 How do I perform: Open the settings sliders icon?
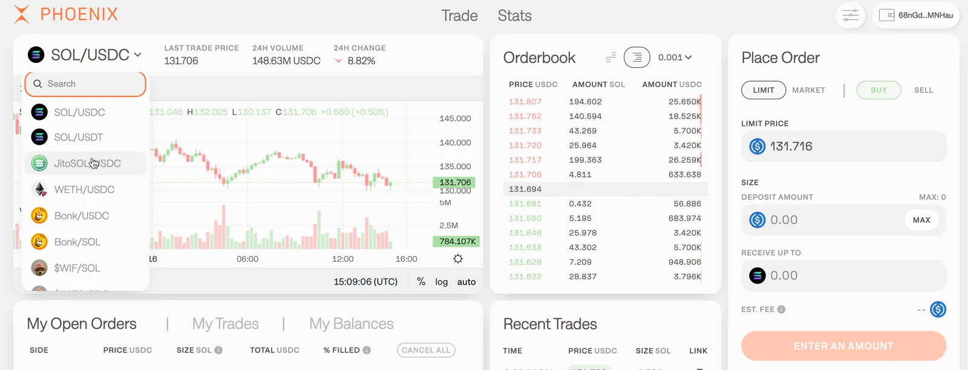851,15
